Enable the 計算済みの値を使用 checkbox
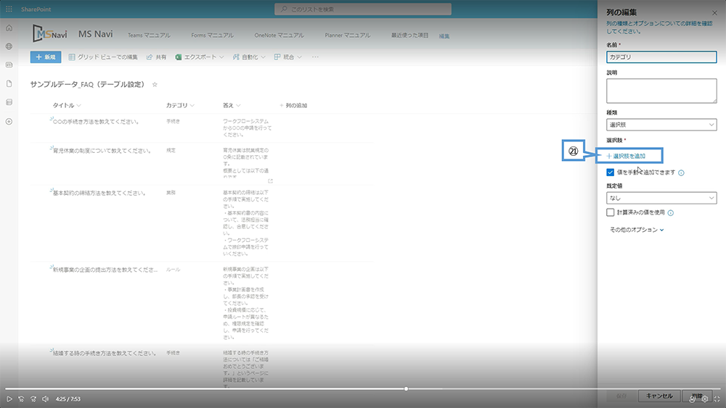726x408 pixels. pos(611,212)
